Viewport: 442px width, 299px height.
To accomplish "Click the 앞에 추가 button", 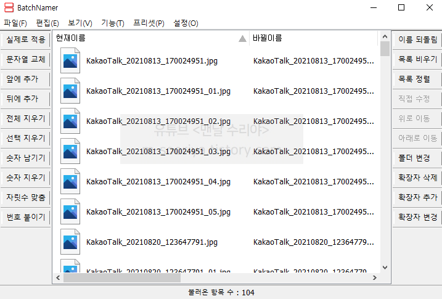I will pyautogui.click(x=25, y=79).
